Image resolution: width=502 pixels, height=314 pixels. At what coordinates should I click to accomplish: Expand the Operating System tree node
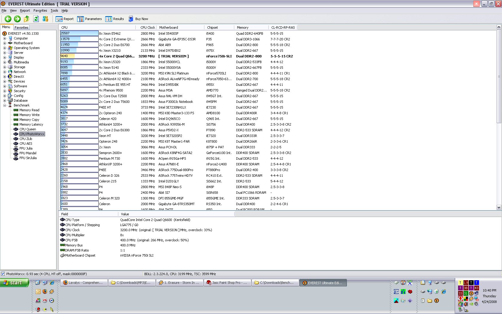(4, 48)
